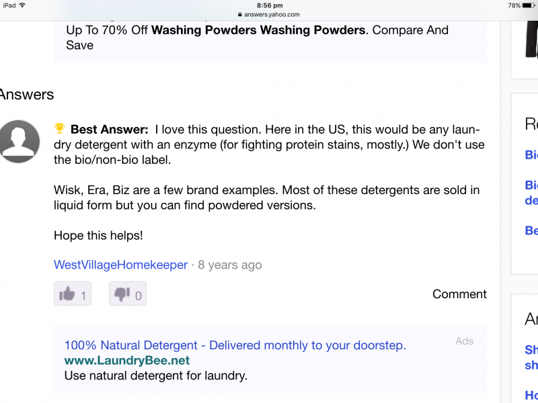Screen dimensions: 538x403
Task: Open first sidebar link starting with "Bi"
Action: point(531,154)
